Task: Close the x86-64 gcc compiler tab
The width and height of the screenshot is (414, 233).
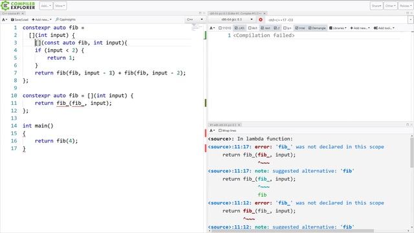Action: [x=265, y=13]
